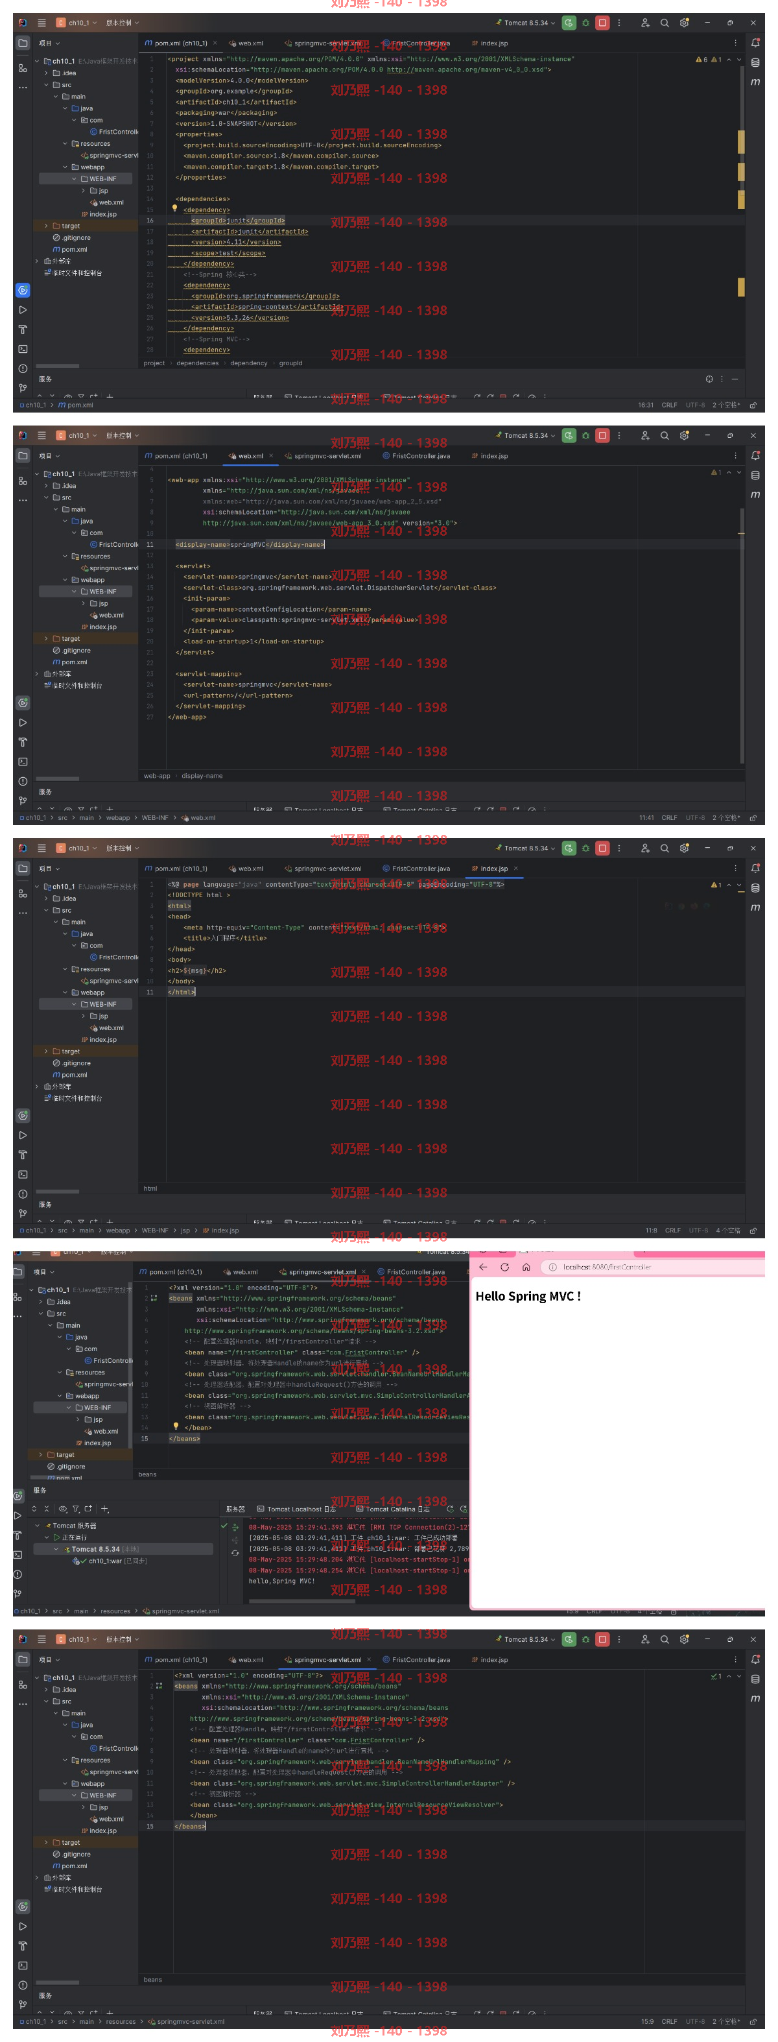
Task: Close the pom.xml (ch10_1) tab in the pom.xml editor window
Action: 215,43
